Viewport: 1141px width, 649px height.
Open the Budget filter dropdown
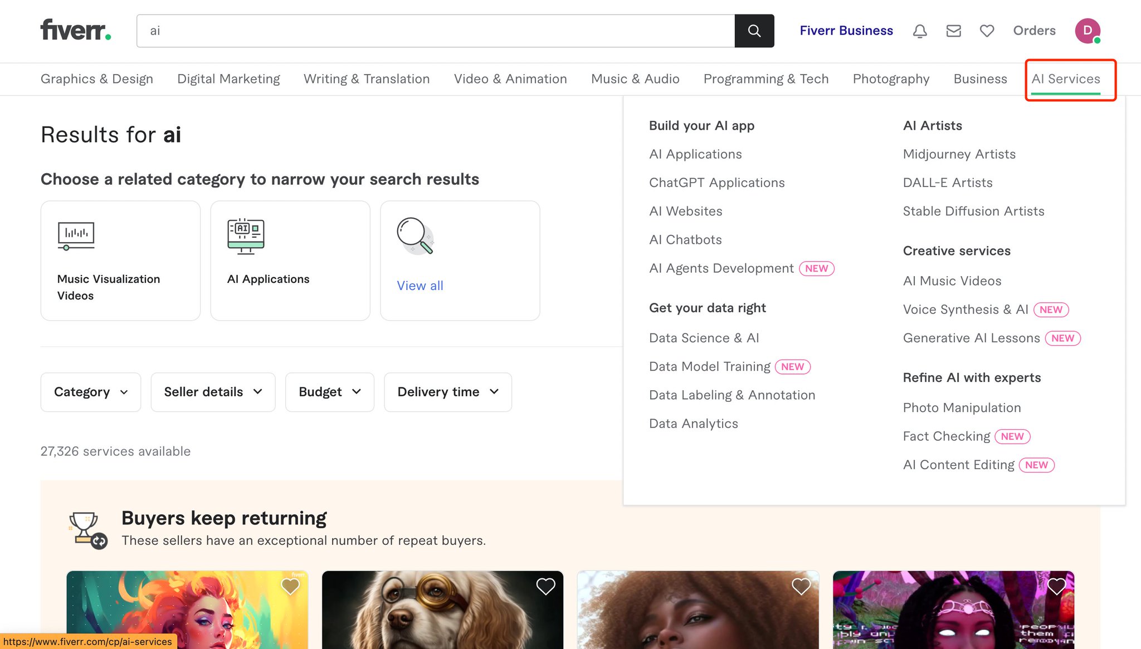click(330, 392)
